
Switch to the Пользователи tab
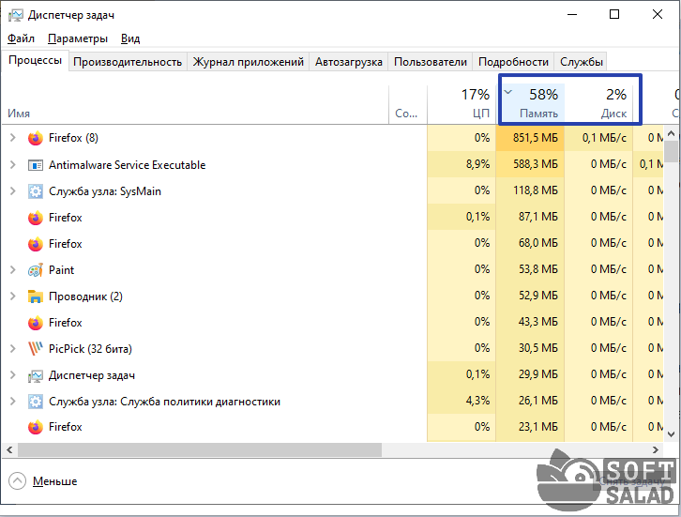431,62
